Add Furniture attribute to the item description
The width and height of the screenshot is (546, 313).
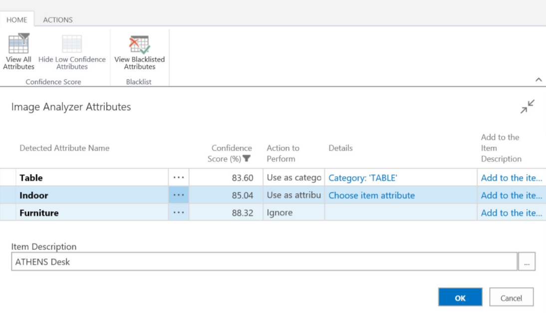(512, 213)
